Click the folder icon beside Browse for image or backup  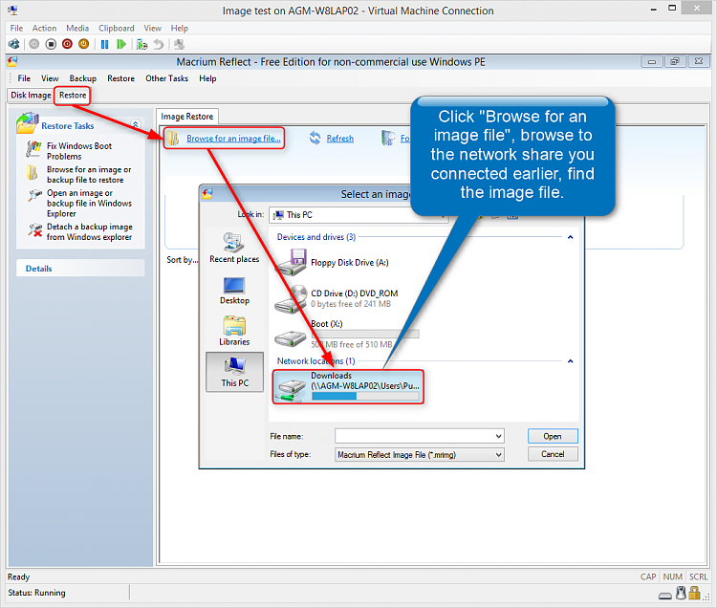pyautogui.click(x=32, y=173)
